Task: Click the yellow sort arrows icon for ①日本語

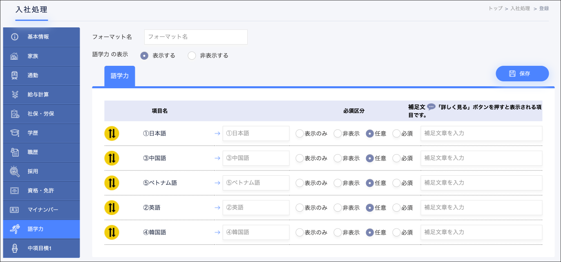Action: (112, 133)
